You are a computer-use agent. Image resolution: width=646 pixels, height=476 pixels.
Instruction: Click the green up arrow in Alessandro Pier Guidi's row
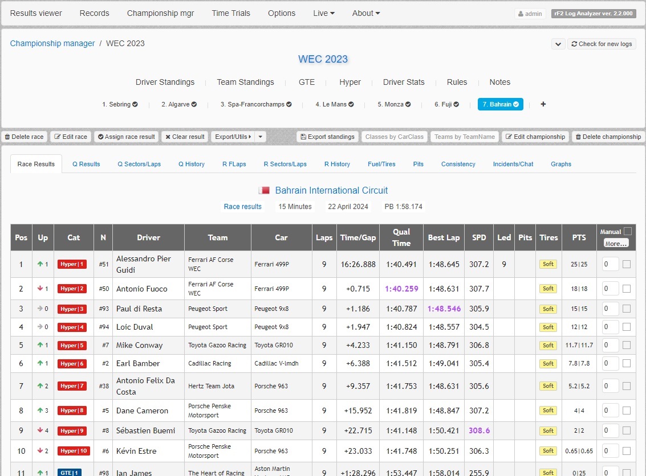coord(40,264)
